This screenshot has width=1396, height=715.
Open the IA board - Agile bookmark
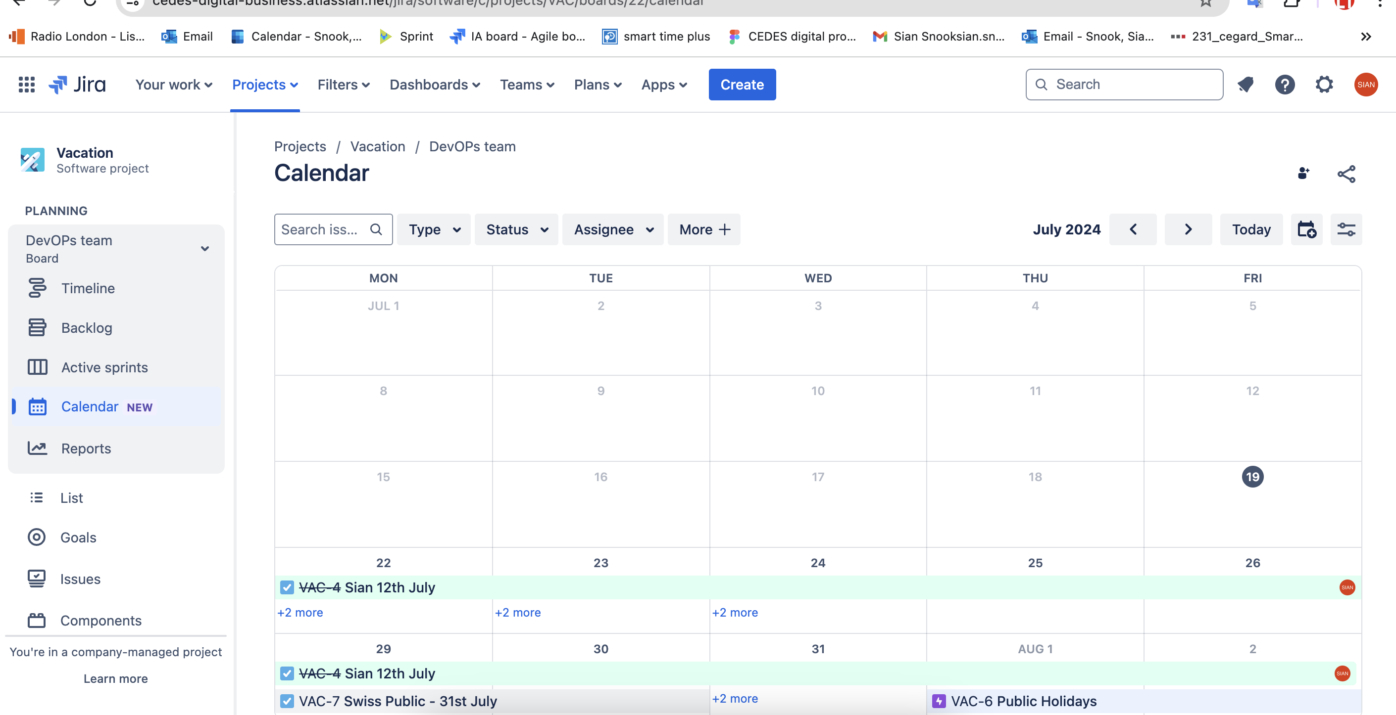click(517, 36)
